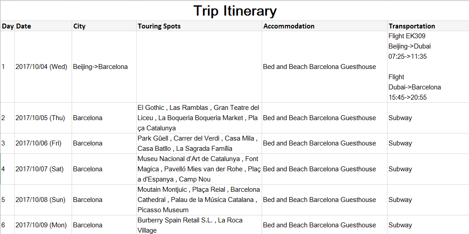This screenshot has height=234, width=469.
Task: Click the Flight EK309 transportation cell
Action: click(427, 67)
